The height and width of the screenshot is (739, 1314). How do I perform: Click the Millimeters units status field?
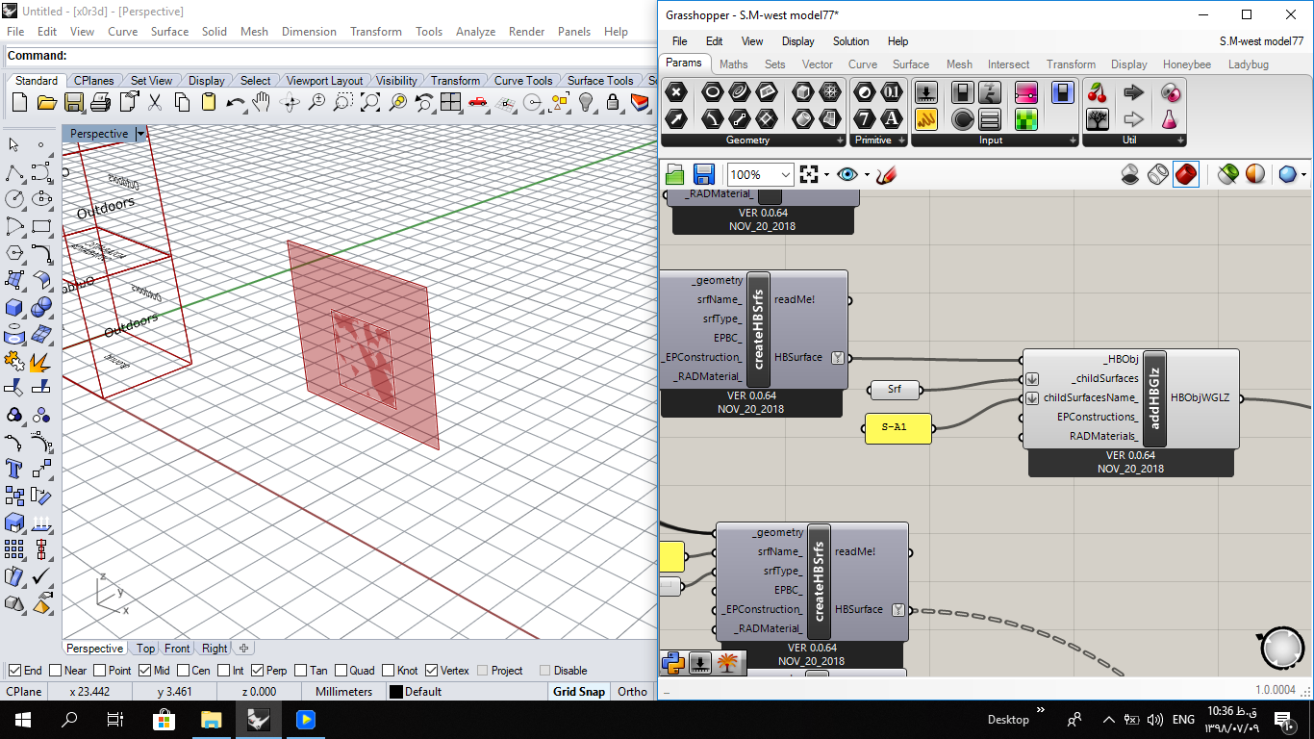343,691
